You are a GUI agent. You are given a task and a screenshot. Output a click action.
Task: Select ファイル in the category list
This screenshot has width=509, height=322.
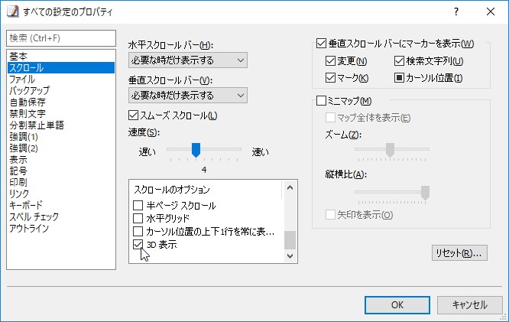tap(61, 79)
